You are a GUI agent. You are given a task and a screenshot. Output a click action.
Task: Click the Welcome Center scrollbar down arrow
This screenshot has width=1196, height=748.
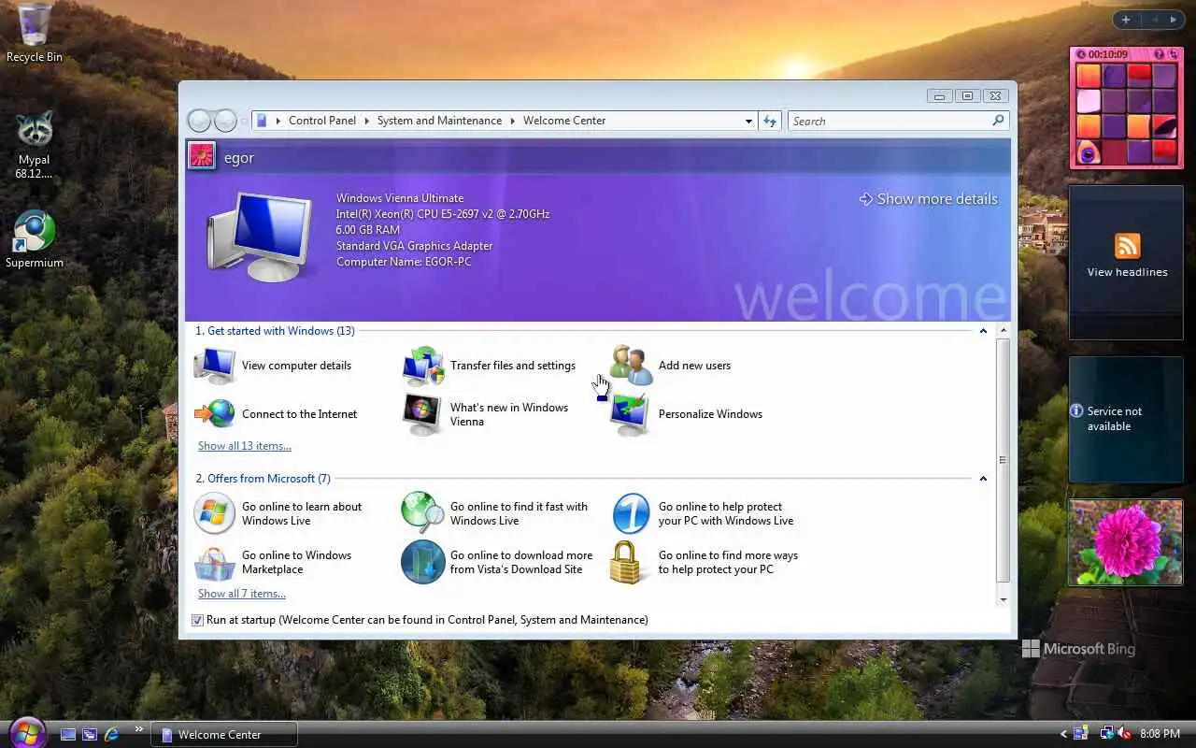pyautogui.click(x=1004, y=599)
